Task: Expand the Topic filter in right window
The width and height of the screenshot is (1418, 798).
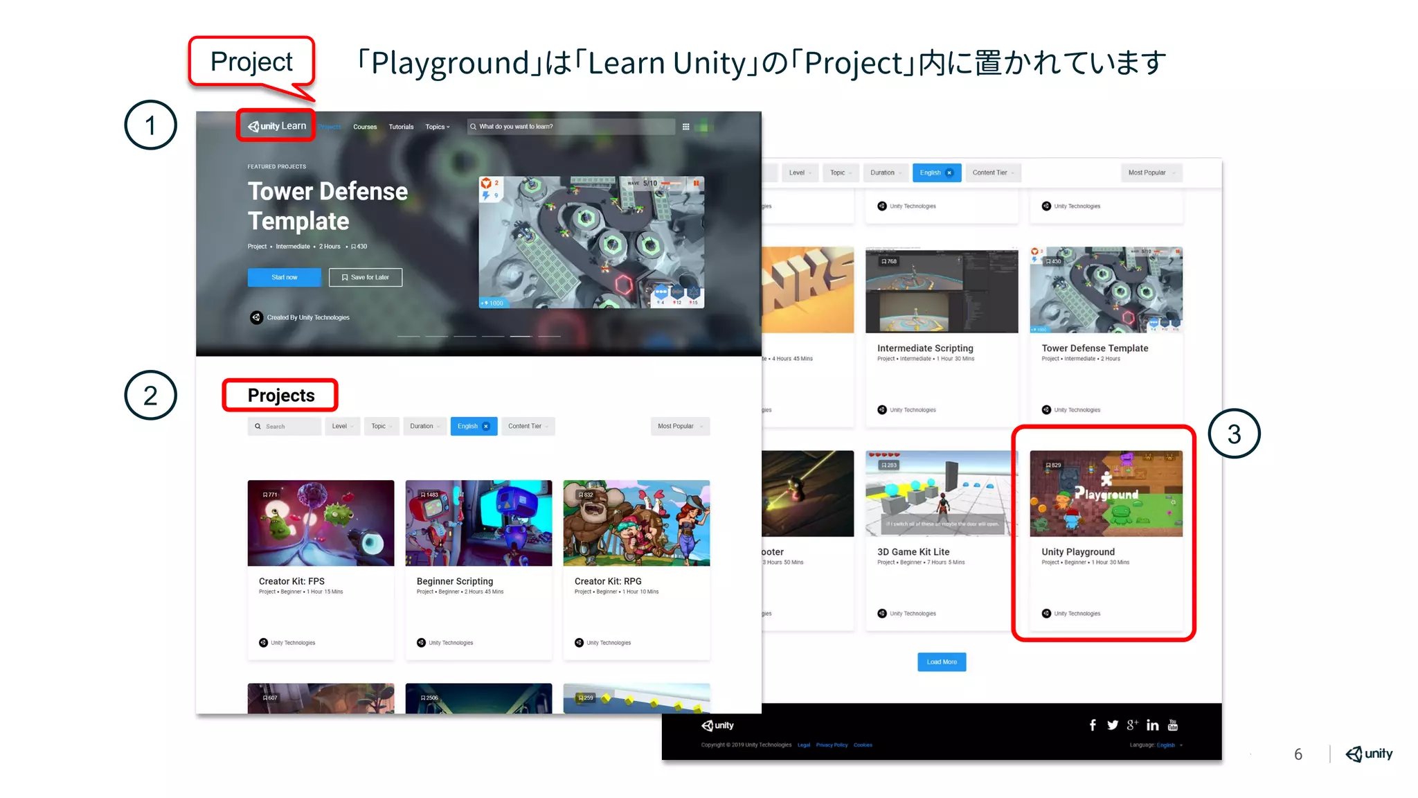Action: 841,172
